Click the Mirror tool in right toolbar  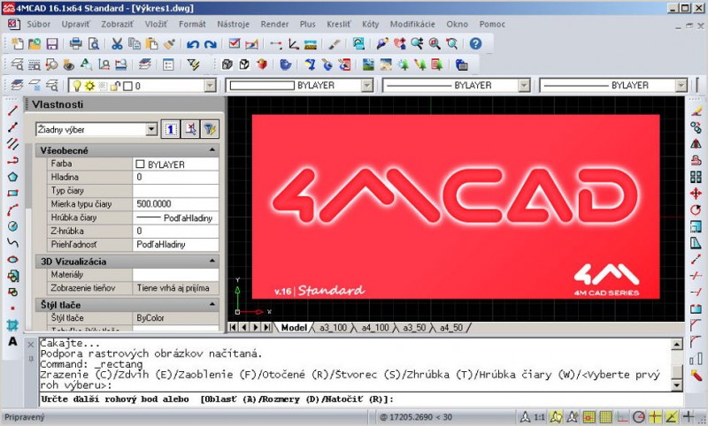pos(696,144)
